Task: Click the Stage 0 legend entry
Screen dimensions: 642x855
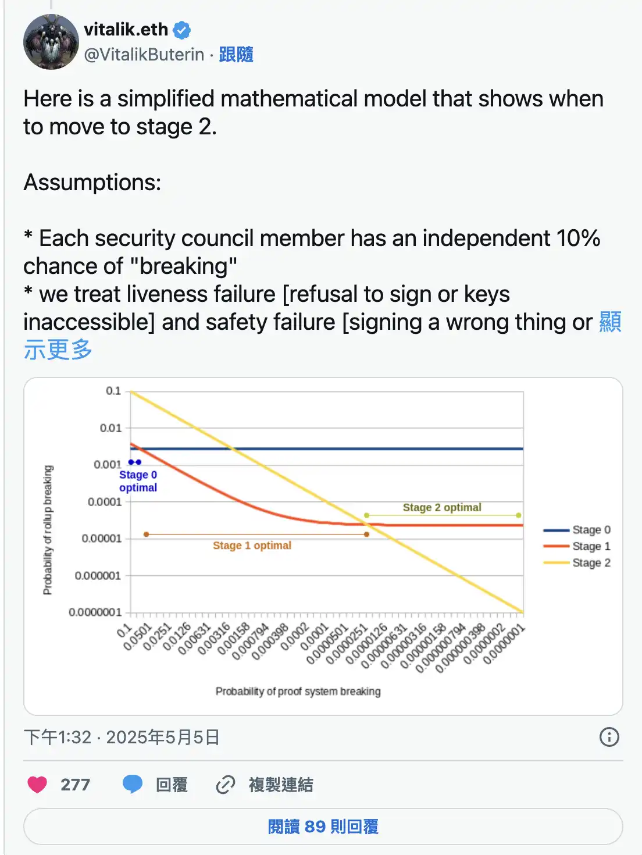Action: [590, 530]
